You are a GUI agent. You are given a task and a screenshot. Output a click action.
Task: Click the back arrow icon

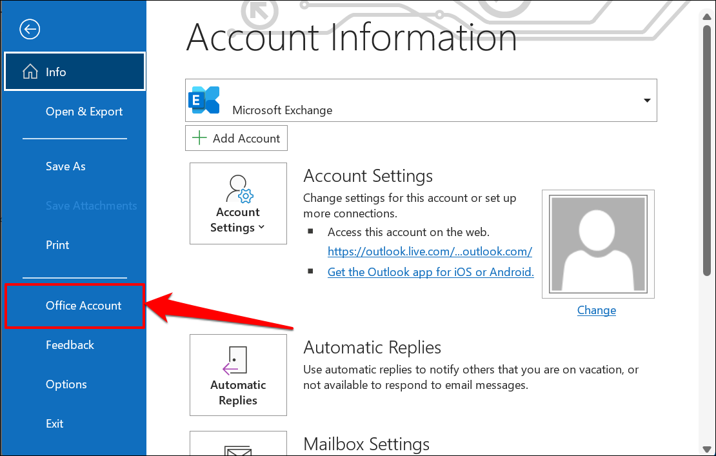click(x=30, y=29)
